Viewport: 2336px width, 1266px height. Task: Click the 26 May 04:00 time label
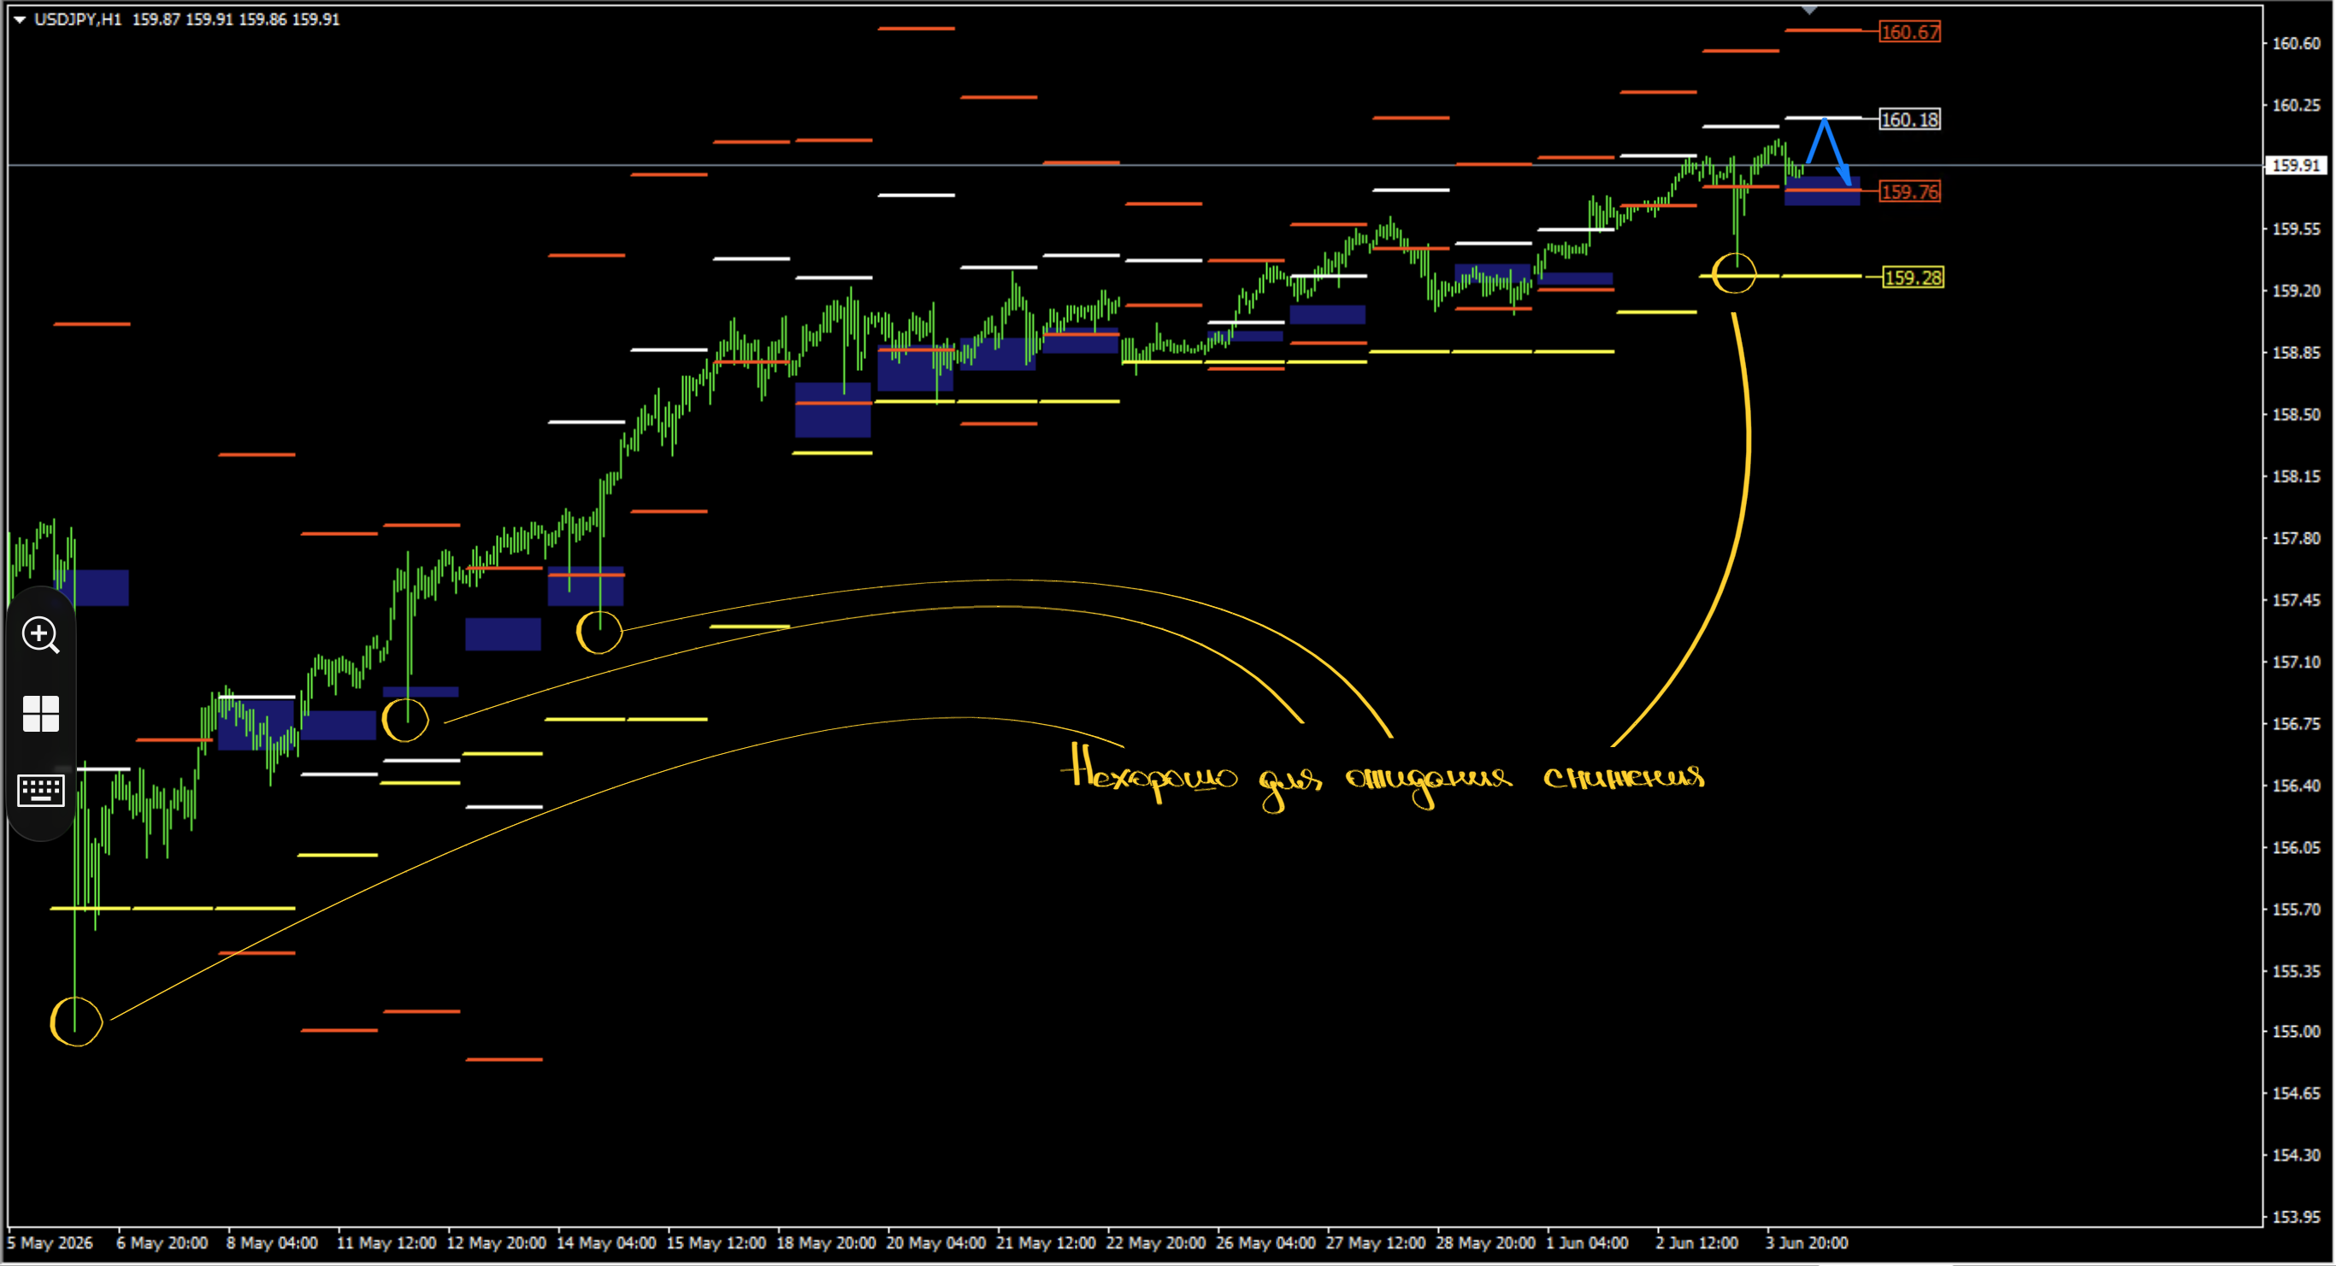[x=1266, y=1242]
